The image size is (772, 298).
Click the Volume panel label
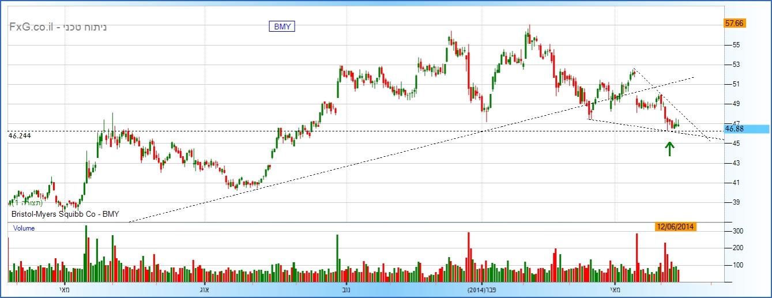point(24,228)
